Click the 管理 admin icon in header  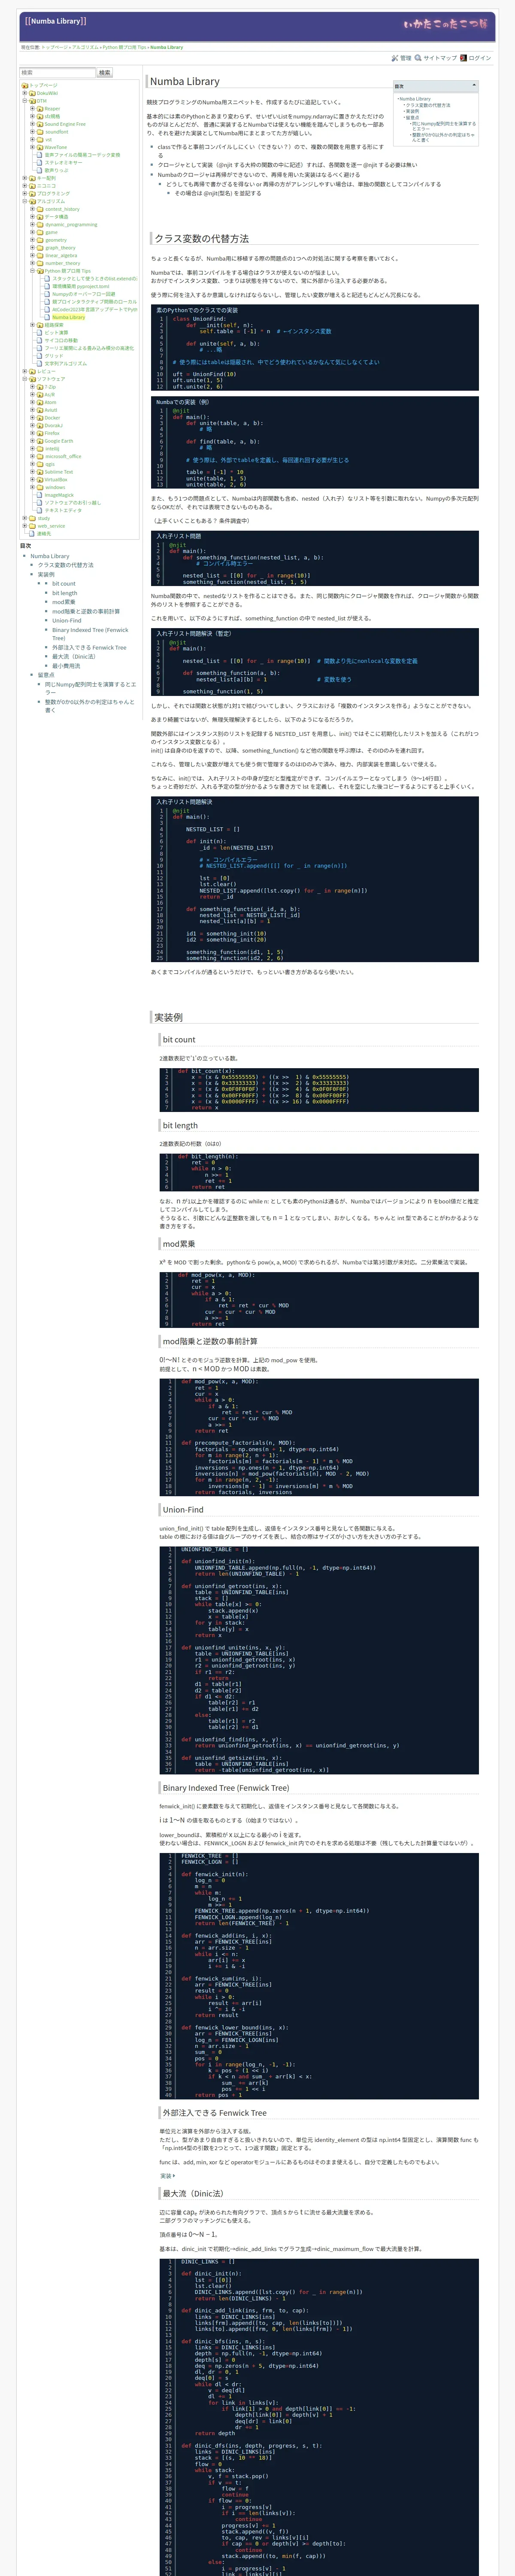394,58
